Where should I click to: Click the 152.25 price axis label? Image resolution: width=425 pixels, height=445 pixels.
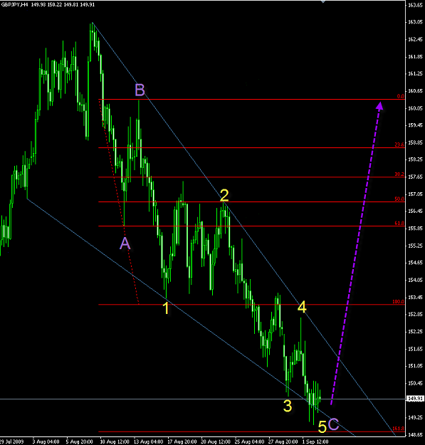click(x=415, y=332)
